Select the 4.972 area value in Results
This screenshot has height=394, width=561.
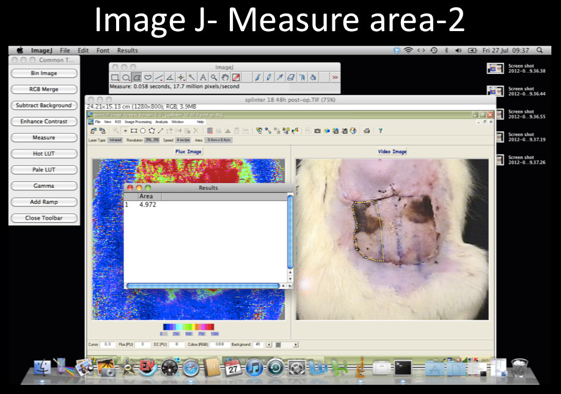[147, 205]
